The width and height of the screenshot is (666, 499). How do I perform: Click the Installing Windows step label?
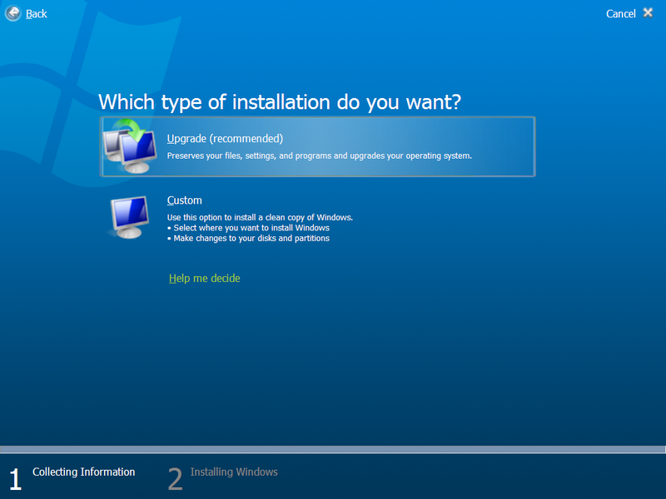[x=234, y=472]
